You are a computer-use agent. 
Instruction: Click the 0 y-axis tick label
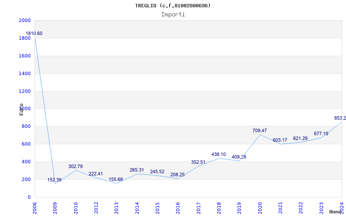coord(29,197)
